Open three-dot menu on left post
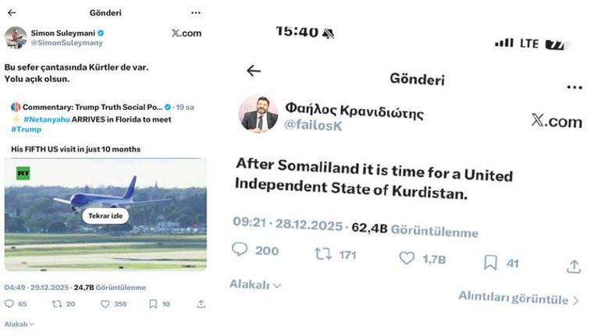601x336 pixels. pos(195,13)
